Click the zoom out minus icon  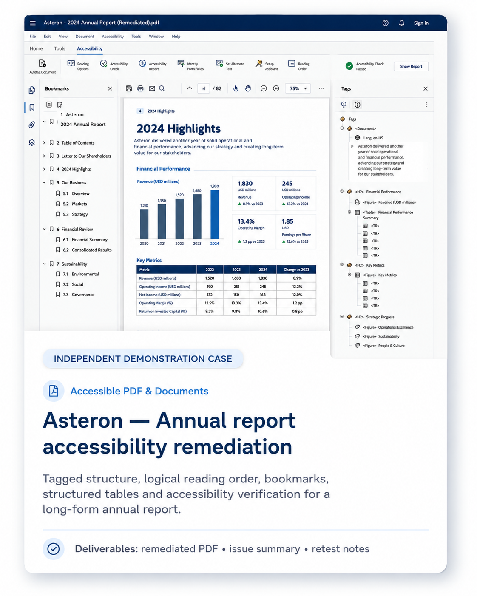(264, 88)
